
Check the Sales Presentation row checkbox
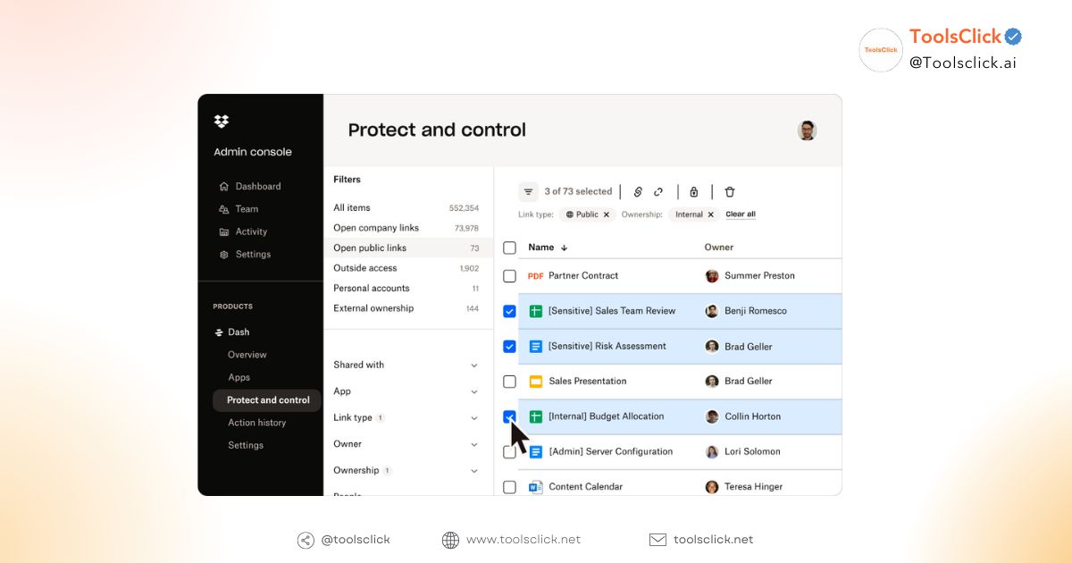coord(509,381)
